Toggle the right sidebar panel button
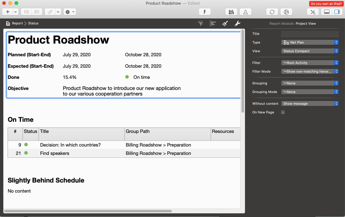The height and width of the screenshot is (217, 345). pos(334,12)
